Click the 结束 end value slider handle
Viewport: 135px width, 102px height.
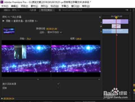(99, 79)
